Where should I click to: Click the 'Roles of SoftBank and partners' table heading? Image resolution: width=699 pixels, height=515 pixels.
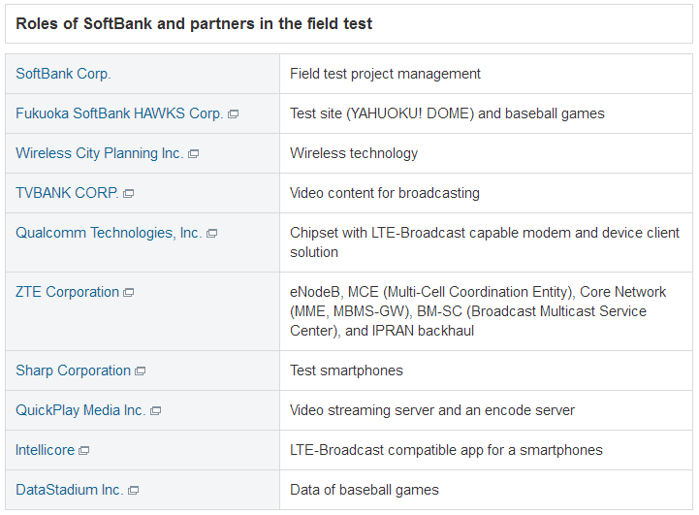click(194, 23)
